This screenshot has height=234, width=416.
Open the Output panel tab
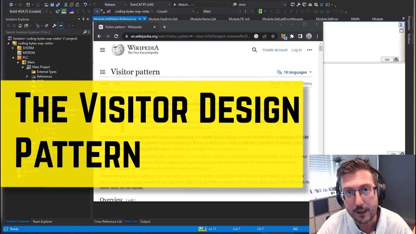[145, 222]
